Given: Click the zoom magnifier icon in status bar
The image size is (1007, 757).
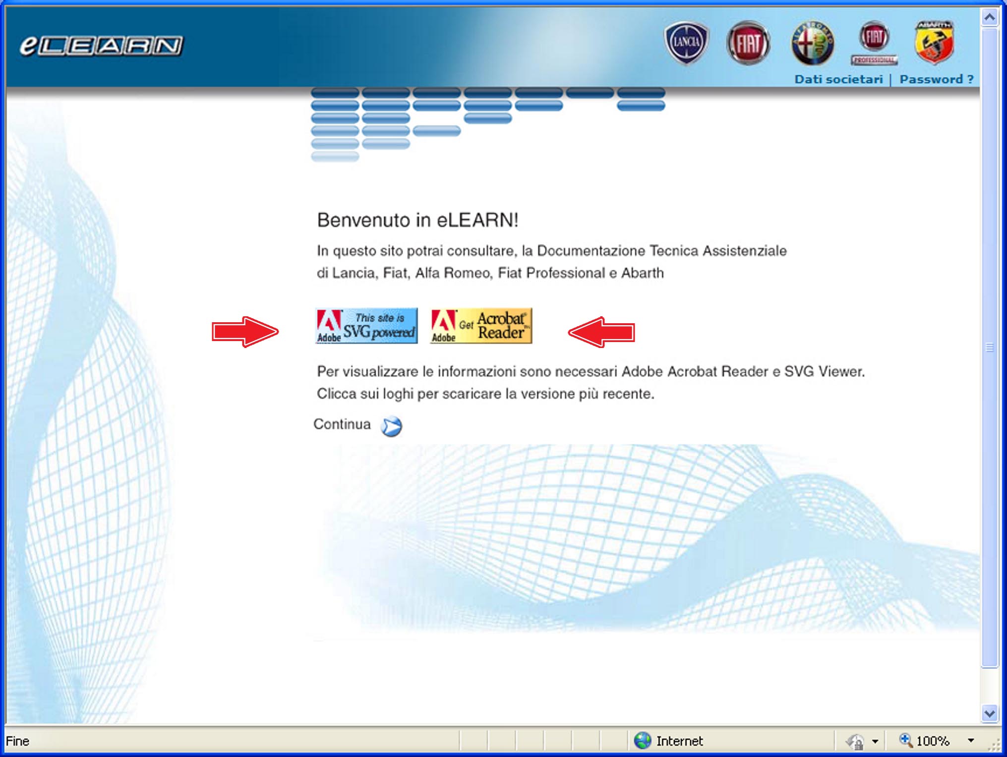Looking at the screenshot, I should [x=905, y=740].
